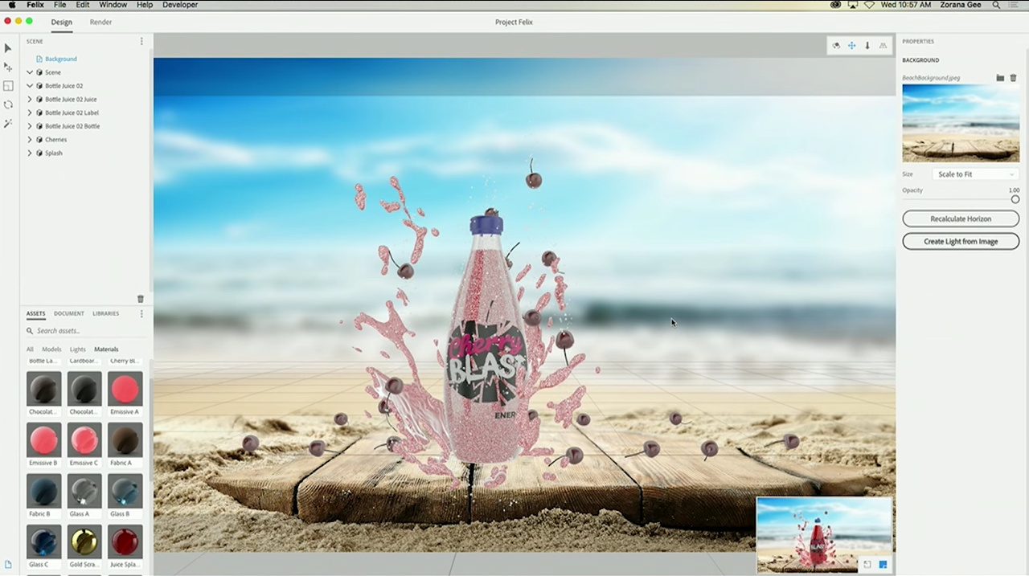The image size is (1029, 576).
Task: Select the arrow Select tool
Action: click(x=8, y=48)
